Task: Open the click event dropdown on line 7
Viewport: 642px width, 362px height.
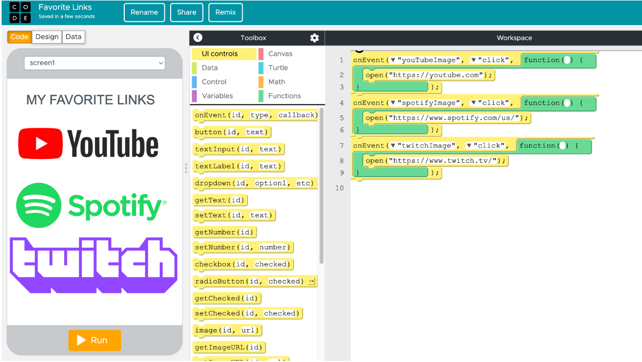Action: point(469,146)
